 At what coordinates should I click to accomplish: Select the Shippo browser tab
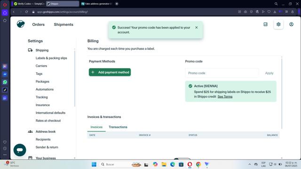point(63,4)
